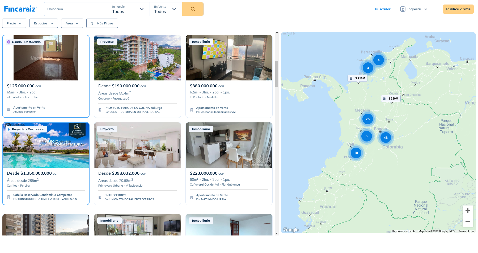The image size is (478, 253).
Task: Open the Área filter dropdown
Action: [72, 23]
